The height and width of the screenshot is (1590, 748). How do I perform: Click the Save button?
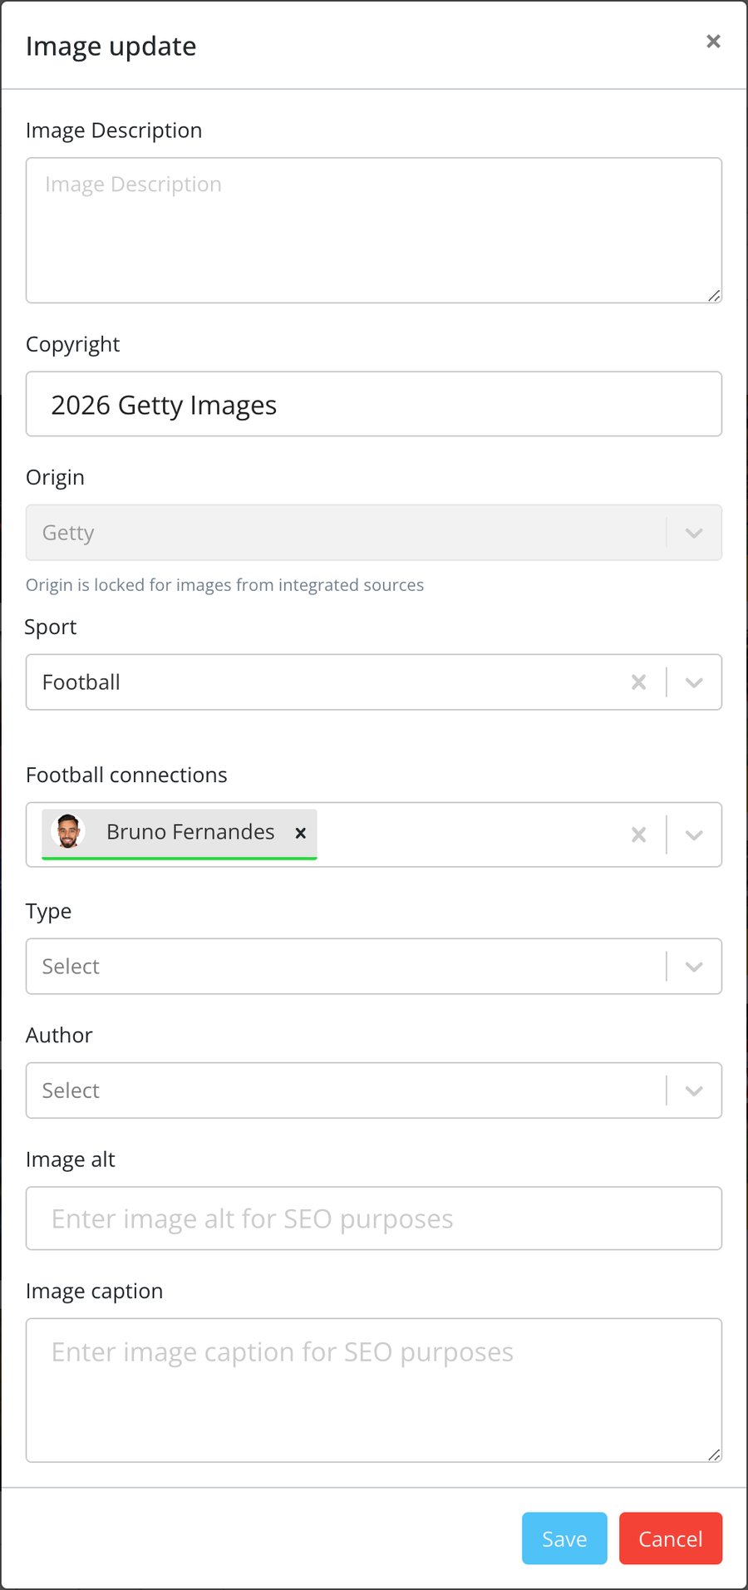[564, 1538]
